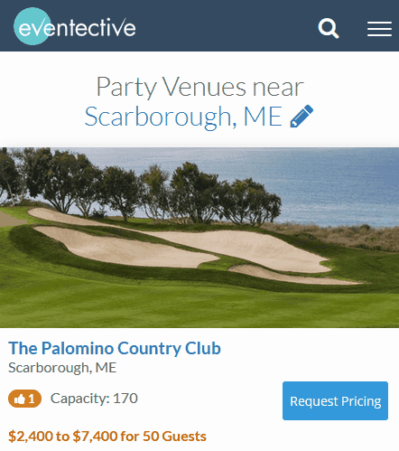Select the Capacity: 170 label

(x=94, y=399)
